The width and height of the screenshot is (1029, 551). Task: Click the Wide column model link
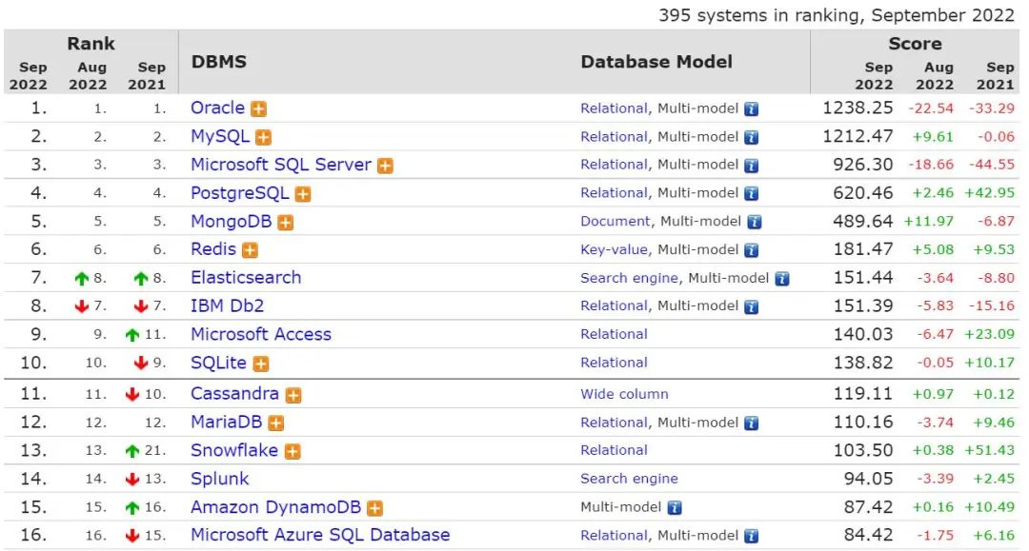(x=624, y=394)
